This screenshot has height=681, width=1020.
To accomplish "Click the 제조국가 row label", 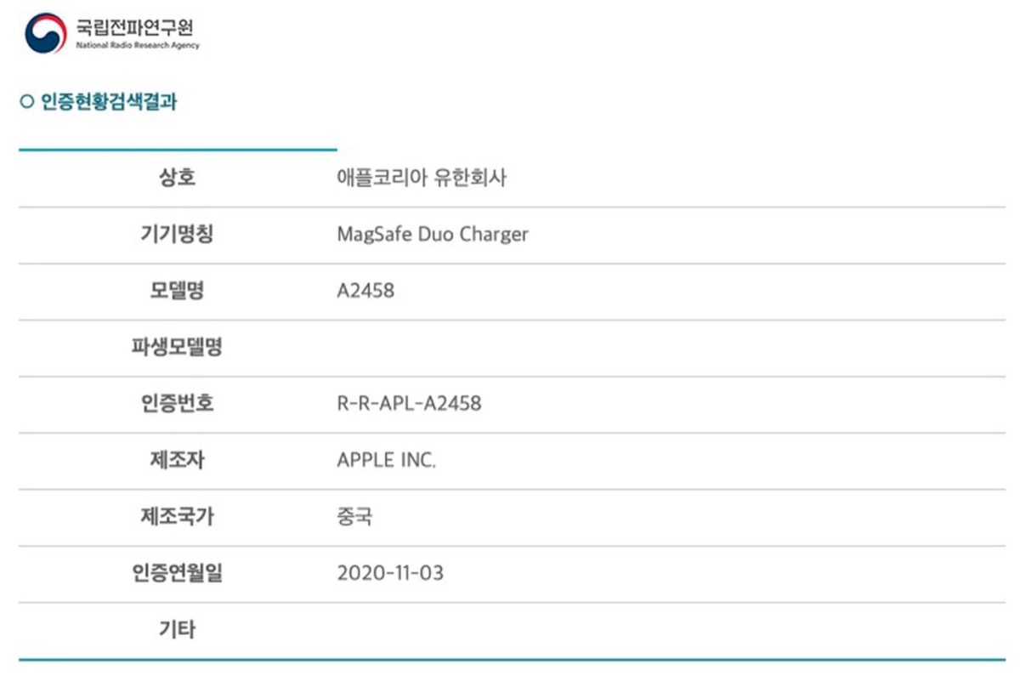I will click(177, 516).
